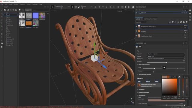Open the Viewport menu

[22, 4]
